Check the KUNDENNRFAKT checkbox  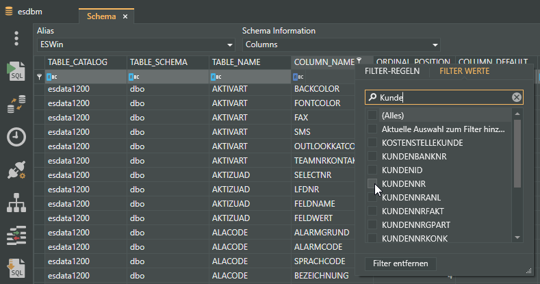pos(372,211)
